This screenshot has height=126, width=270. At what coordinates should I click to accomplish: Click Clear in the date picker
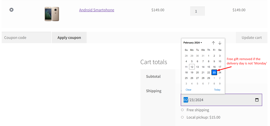click(188, 90)
